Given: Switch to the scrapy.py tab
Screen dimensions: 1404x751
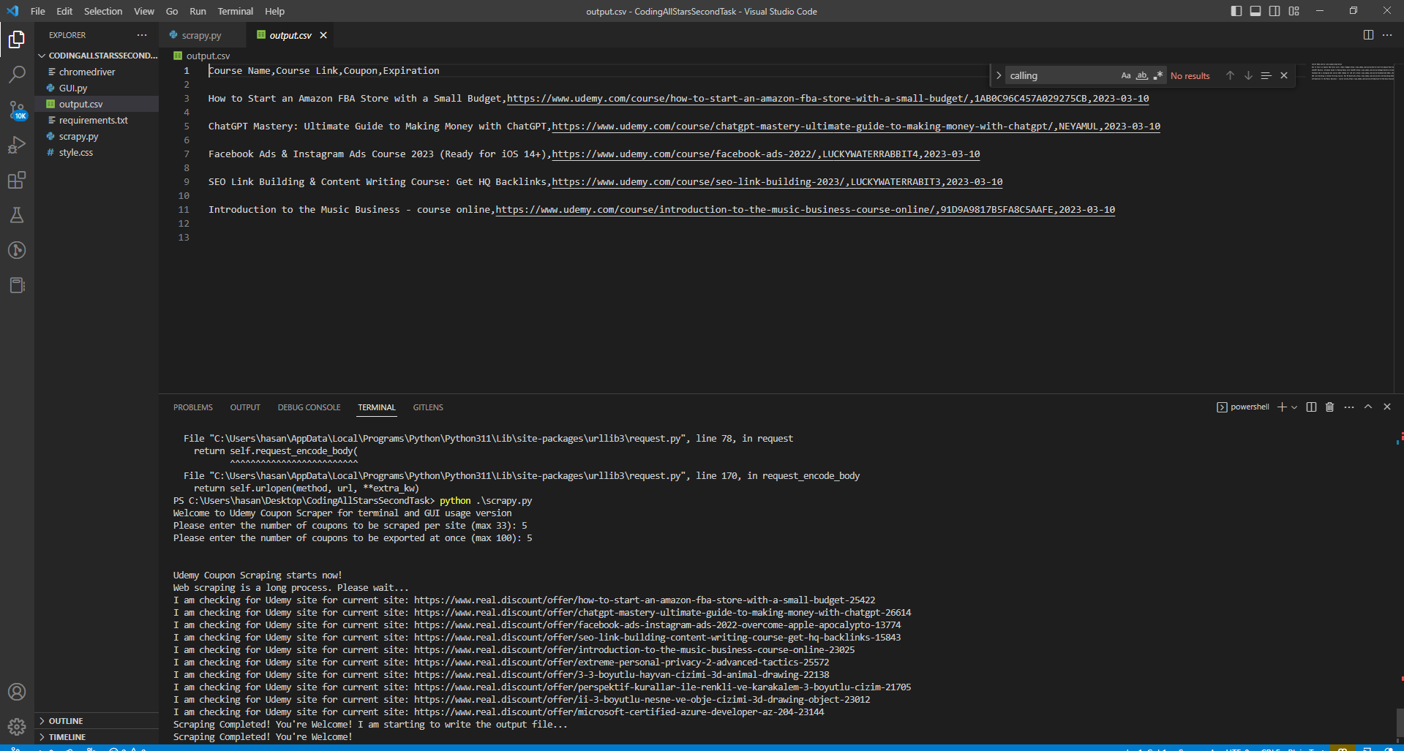Looking at the screenshot, I should [x=202, y=34].
